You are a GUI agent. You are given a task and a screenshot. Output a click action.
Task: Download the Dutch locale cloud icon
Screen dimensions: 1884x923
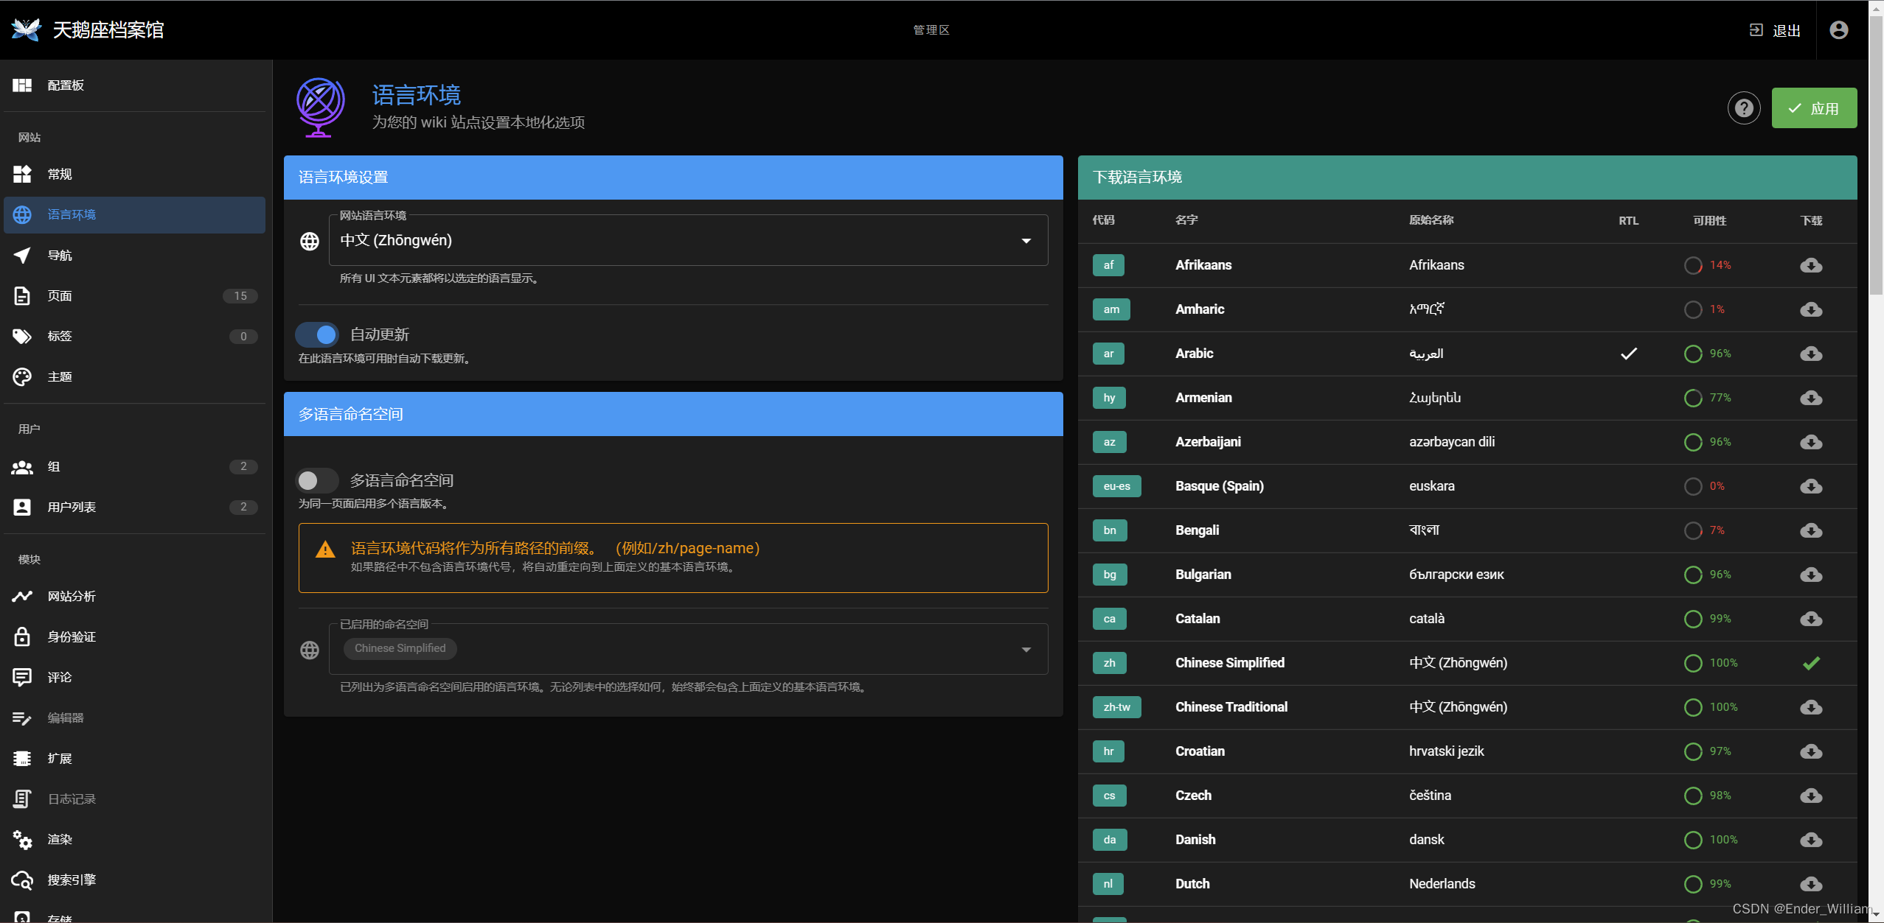1810,884
